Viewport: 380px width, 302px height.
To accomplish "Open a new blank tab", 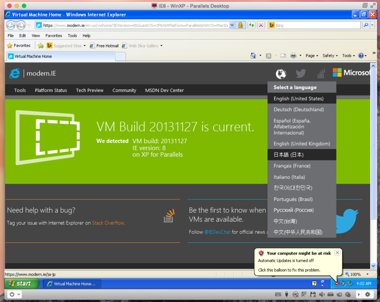I will pyautogui.click(x=120, y=56).
